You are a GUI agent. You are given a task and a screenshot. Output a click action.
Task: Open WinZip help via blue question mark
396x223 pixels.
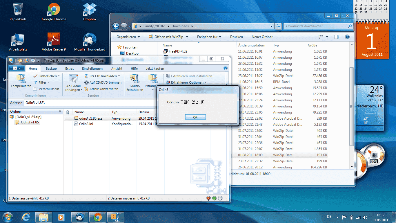tap(226, 69)
